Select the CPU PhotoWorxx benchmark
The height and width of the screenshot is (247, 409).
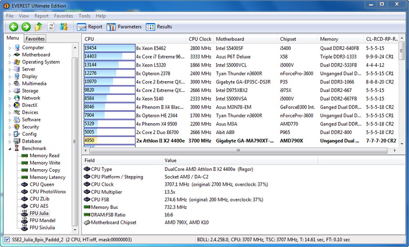(x=48, y=192)
